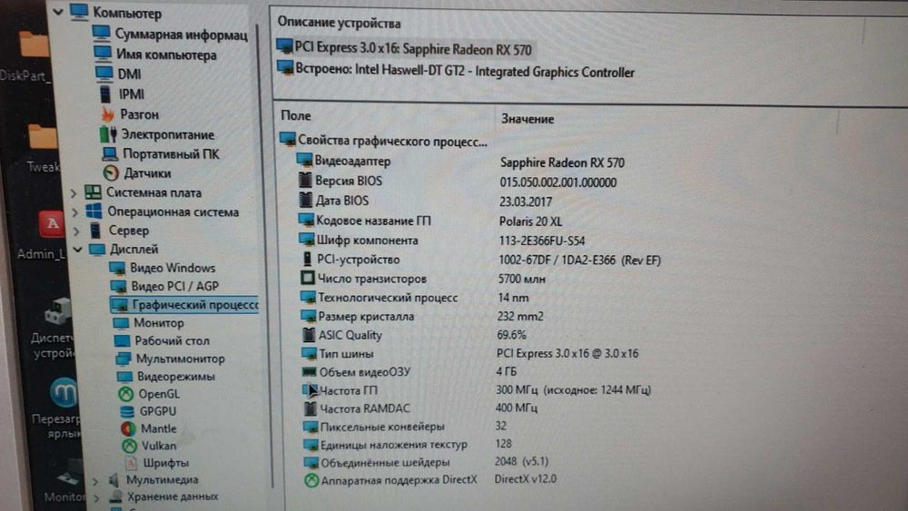Click the Датчики gauge icon
Viewport: 908px width, 511px height.
coord(111,173)
